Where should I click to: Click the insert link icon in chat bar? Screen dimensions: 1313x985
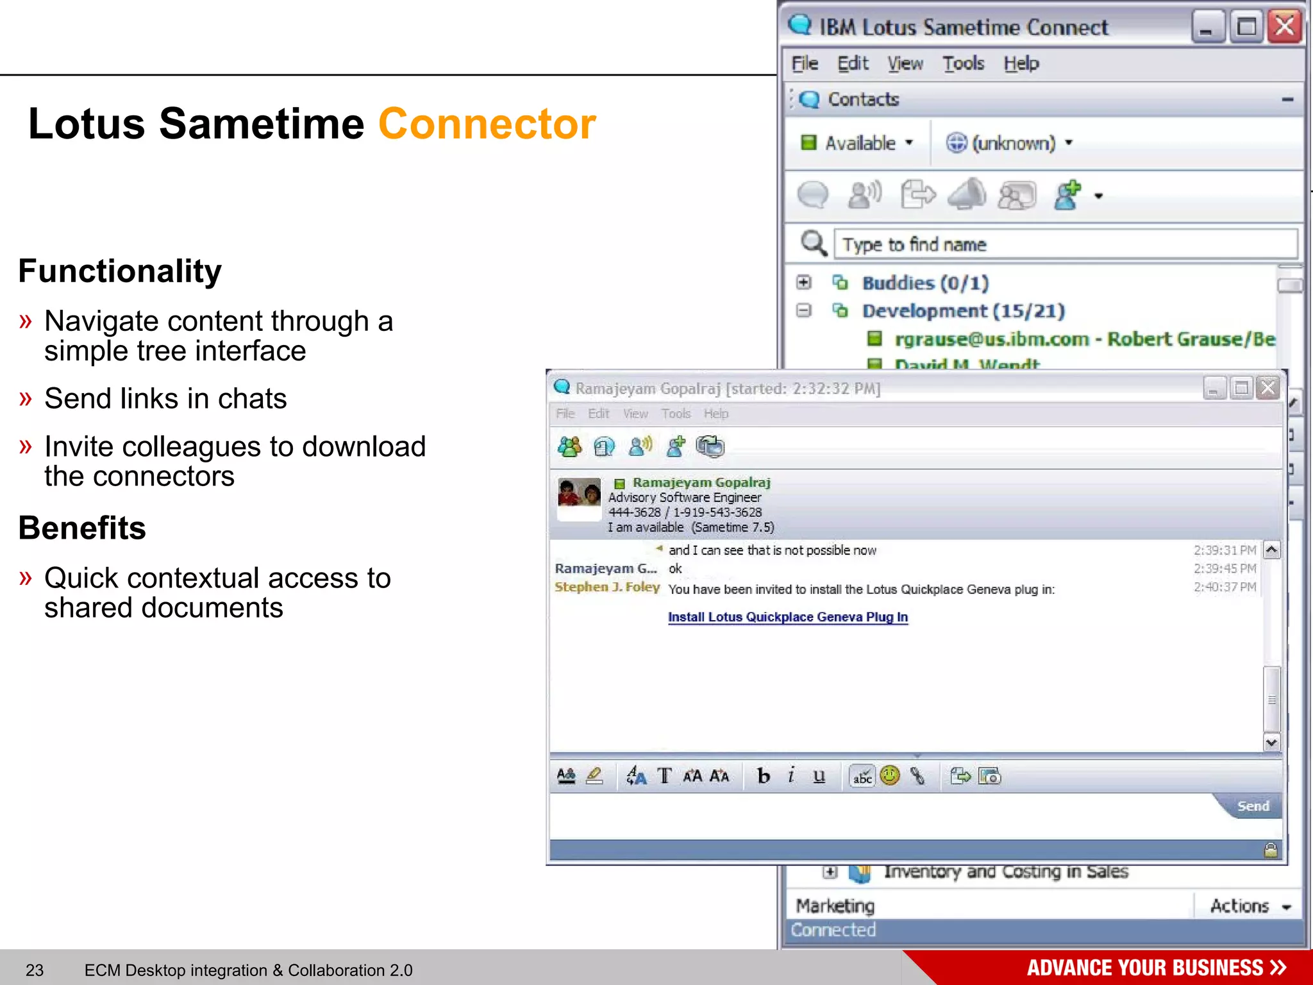[918, 776]
